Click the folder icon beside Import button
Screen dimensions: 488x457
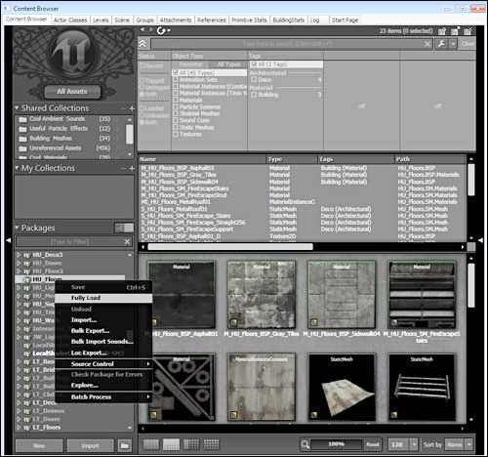(125, 445)
